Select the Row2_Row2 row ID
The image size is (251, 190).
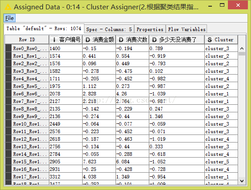point(30,63)
